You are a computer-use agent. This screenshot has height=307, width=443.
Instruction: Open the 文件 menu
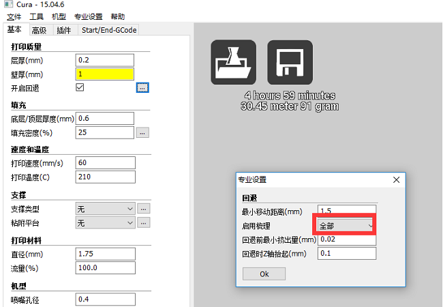click(x=14, y=16)
